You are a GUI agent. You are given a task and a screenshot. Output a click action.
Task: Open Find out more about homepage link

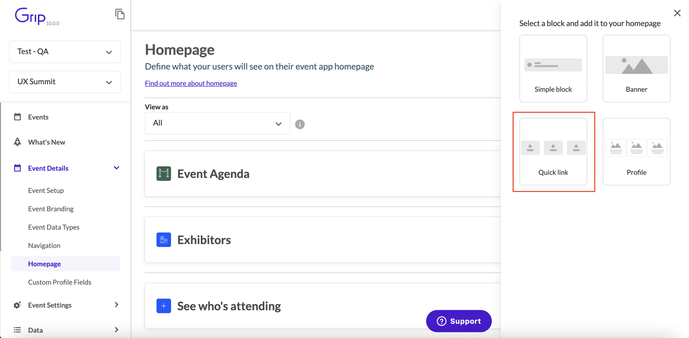click(191, 83)
